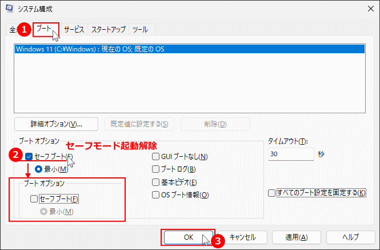Open the スタートアップ tab

(108, 30)
